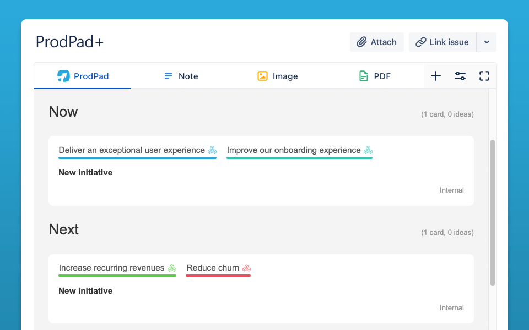This screenshot has height=330, width=529.
Task: Open the PDF tab
Action: (x=375, y=76)
